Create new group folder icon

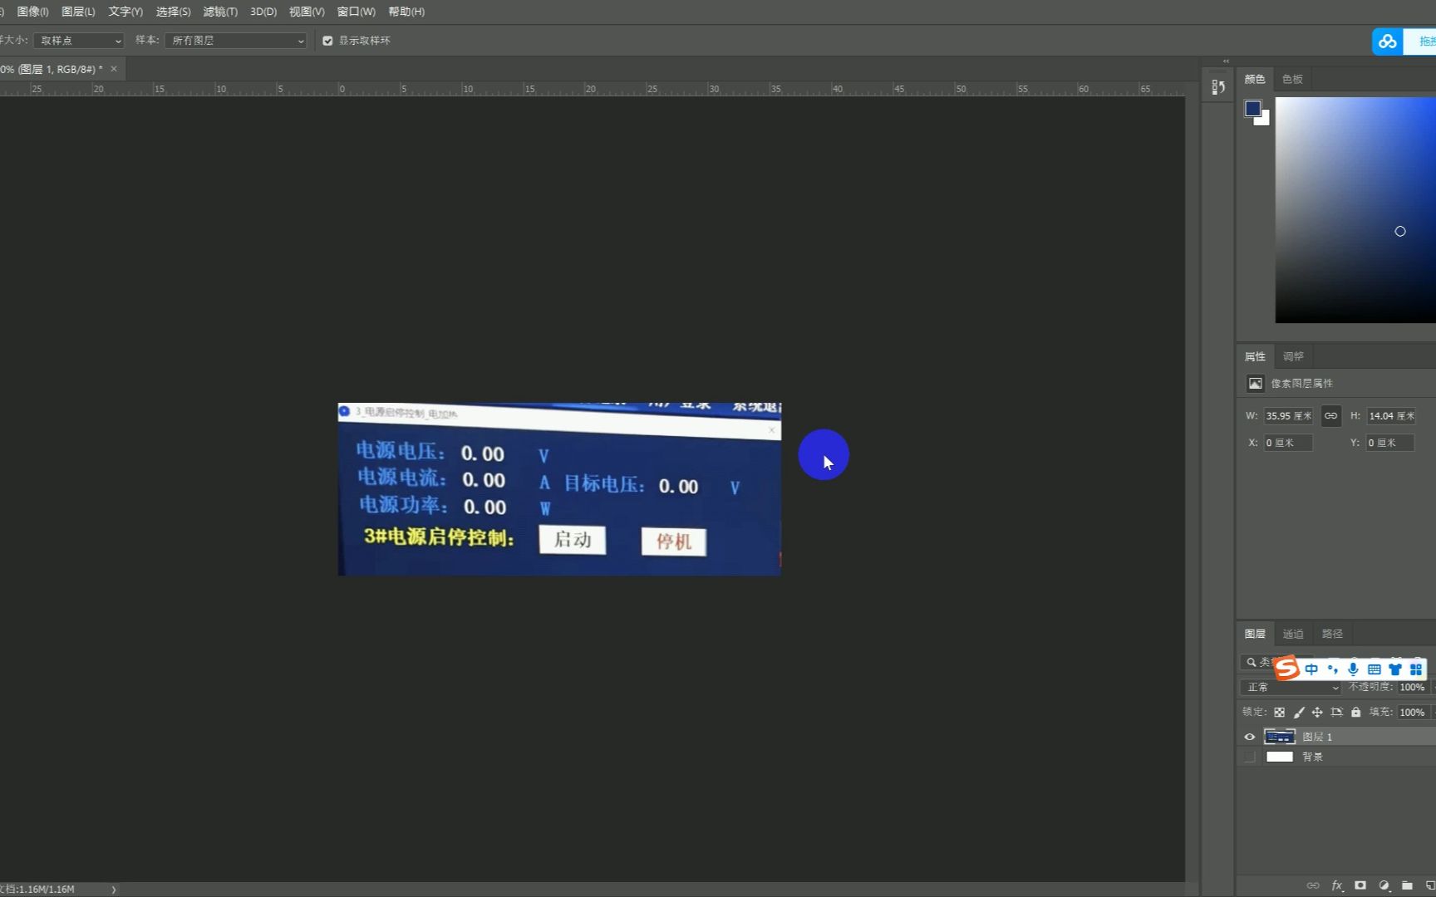click(x=1407, y=885)
